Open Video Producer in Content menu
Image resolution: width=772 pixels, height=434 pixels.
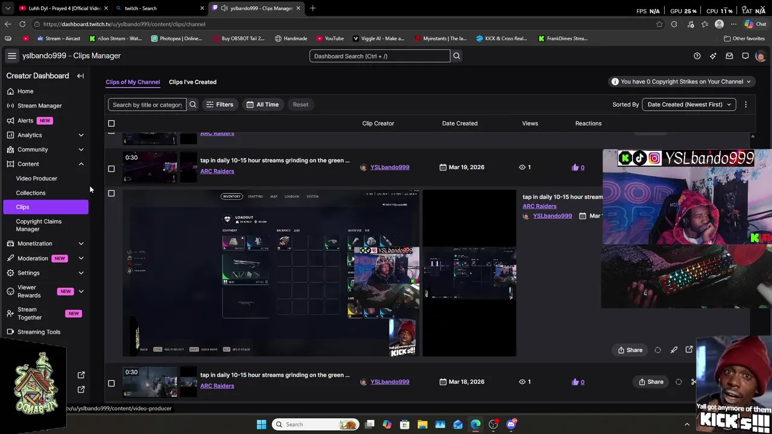[x=36, y=178]
